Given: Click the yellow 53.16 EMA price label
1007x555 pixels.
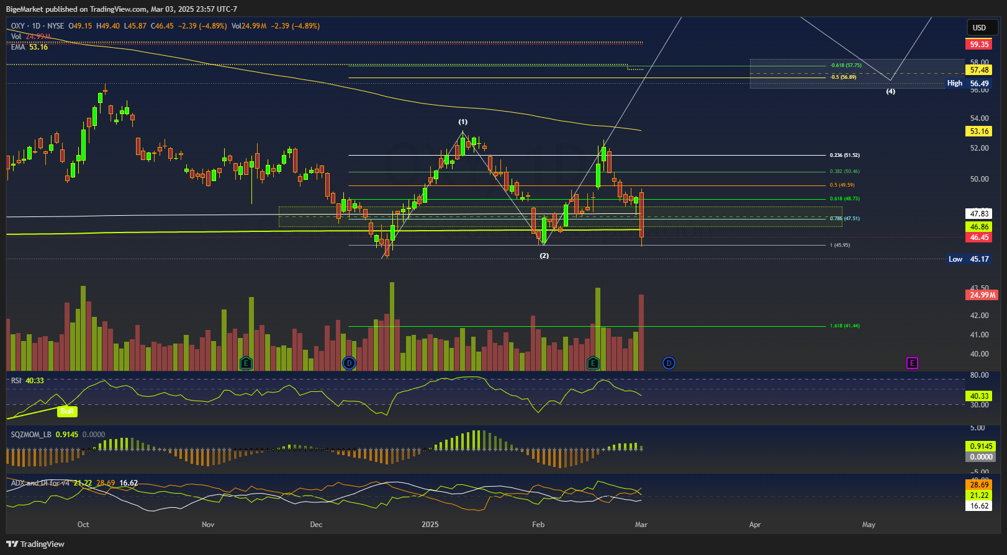Looking at the screenshot, I should pyautogui.click(x=979, y=131).
